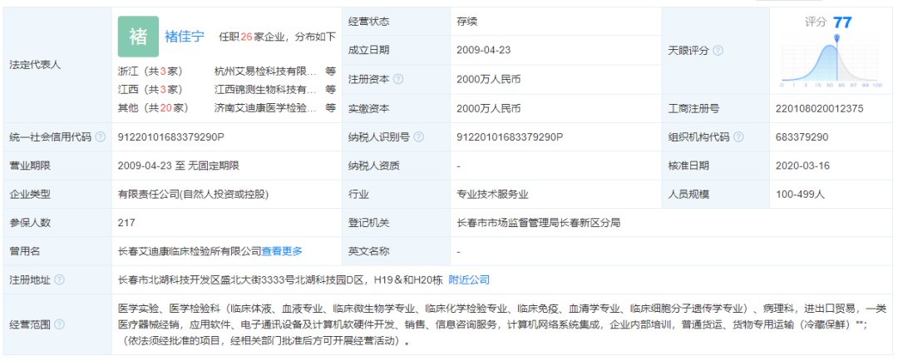The image size is (898, 361).
Task: Click the red 26 companies count
Action: 246,37
